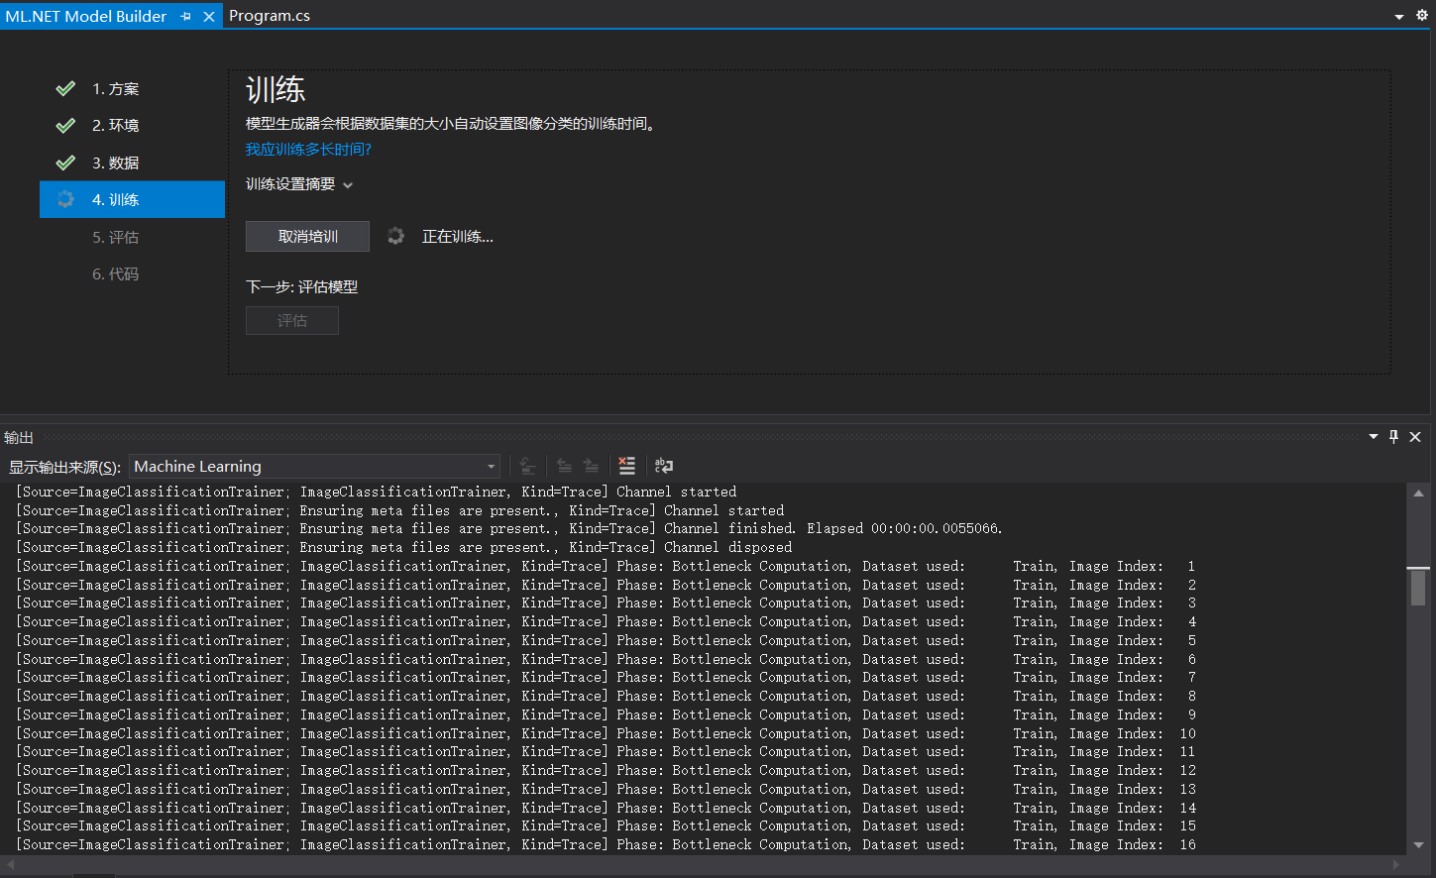
Task: Go to step 2. 环境
Action: pos(115,126)
